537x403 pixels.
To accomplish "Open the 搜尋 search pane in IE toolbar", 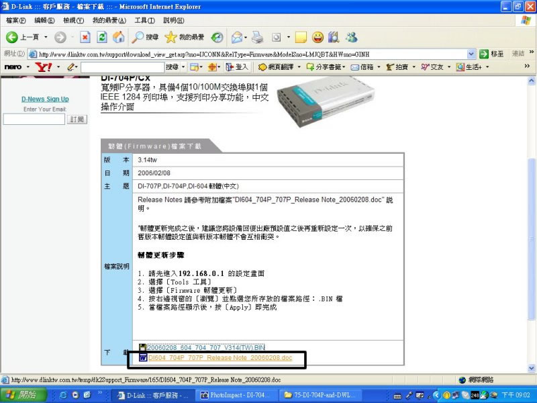I will click(x=145, y=37).
